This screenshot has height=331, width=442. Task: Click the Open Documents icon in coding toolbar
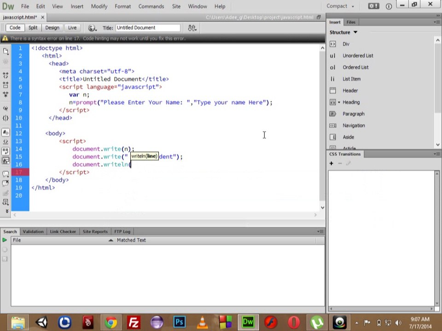(6, 51)
